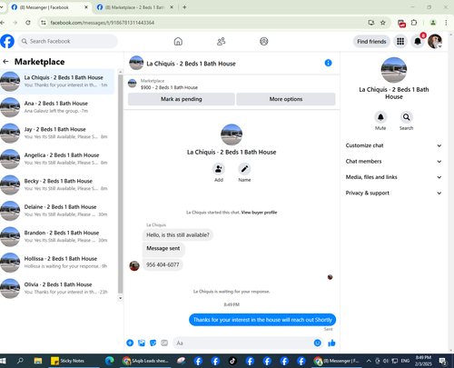Viewport: 454px width, 368px height.
Task: Open Becky conversation in list
Action: (x=57, y=184)
